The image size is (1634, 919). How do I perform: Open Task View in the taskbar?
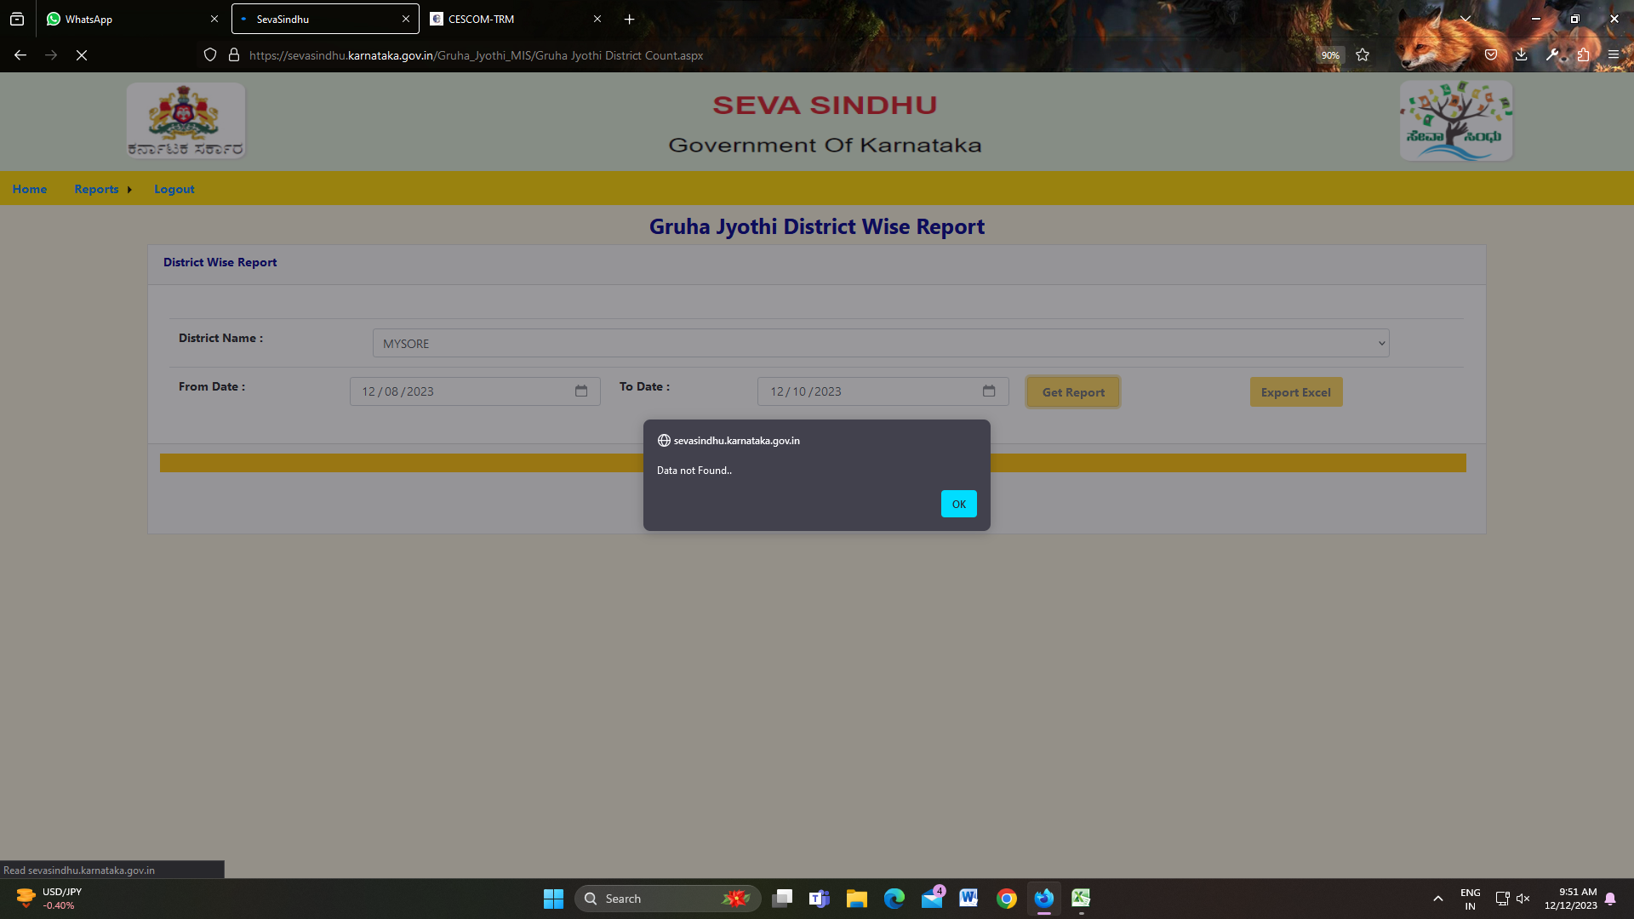(782, 899)
